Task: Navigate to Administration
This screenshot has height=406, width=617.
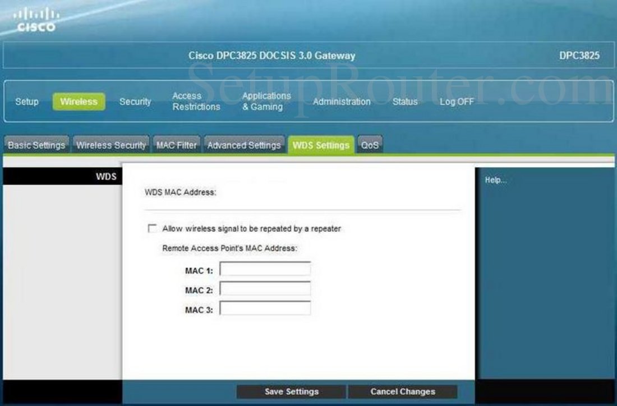Action: click(x=342, y=101)
